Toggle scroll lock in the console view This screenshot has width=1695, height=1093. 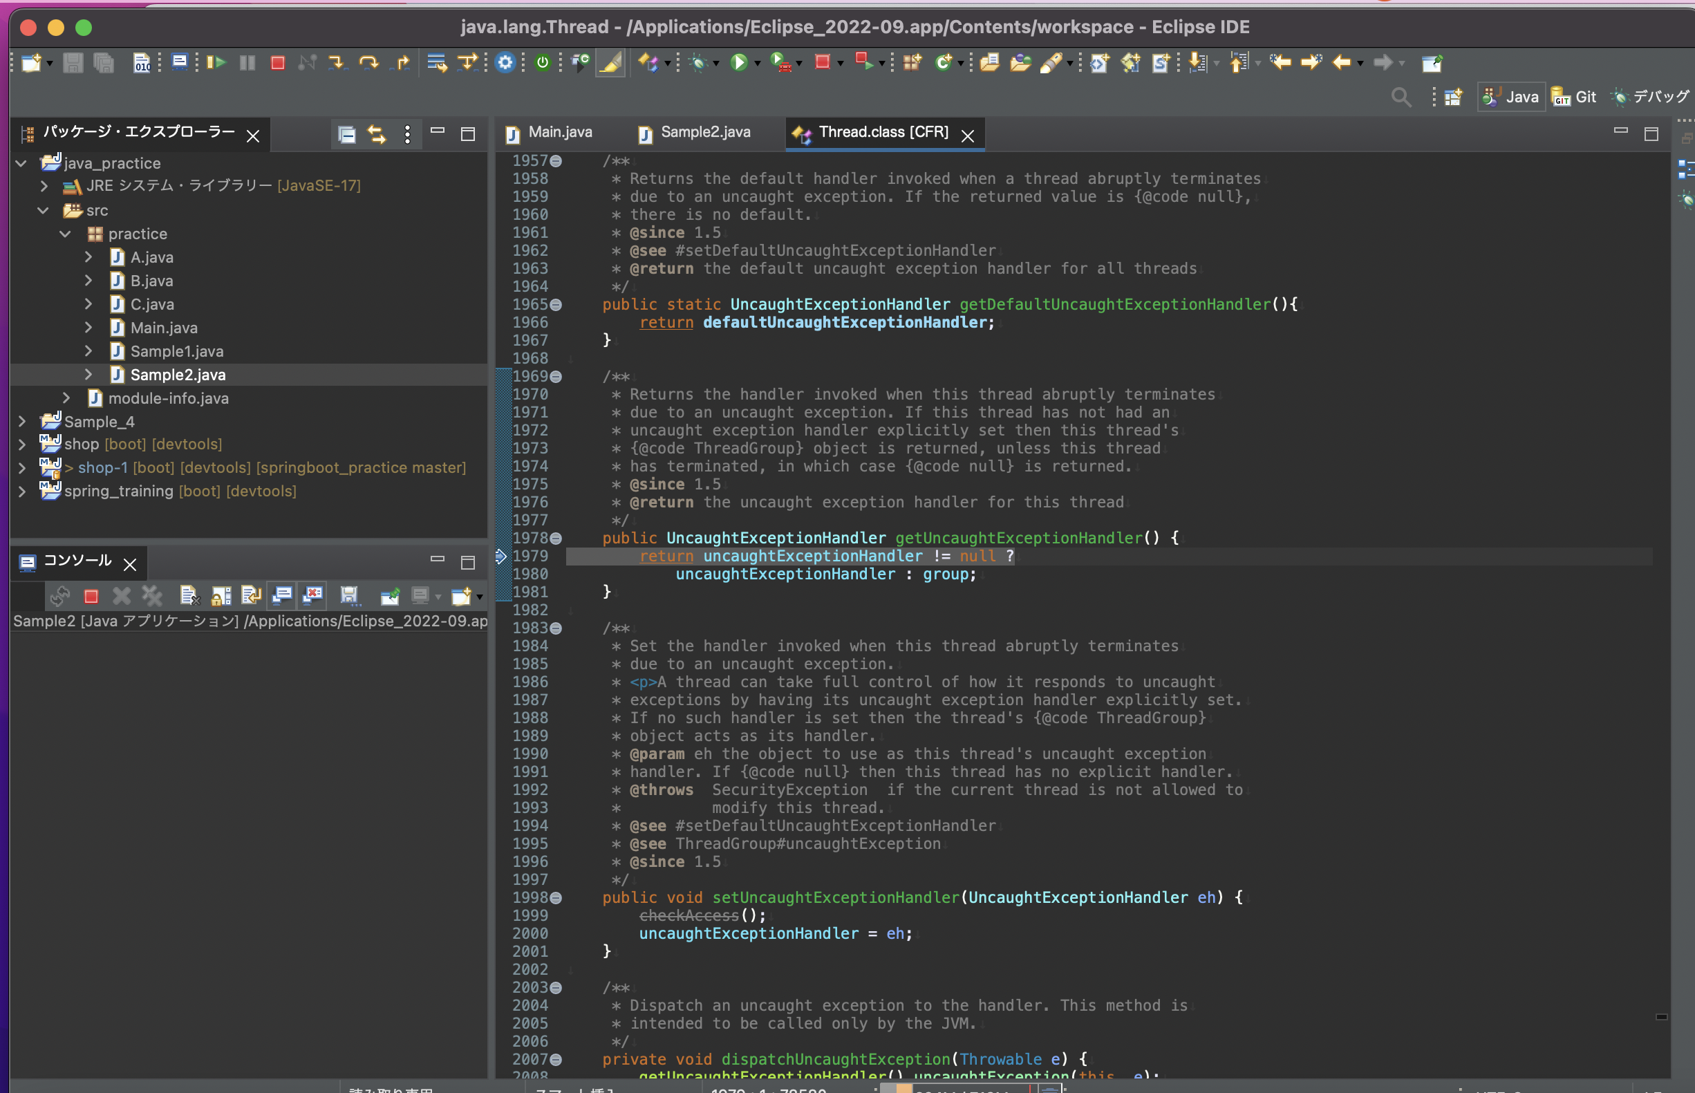(x=221, y=595)
